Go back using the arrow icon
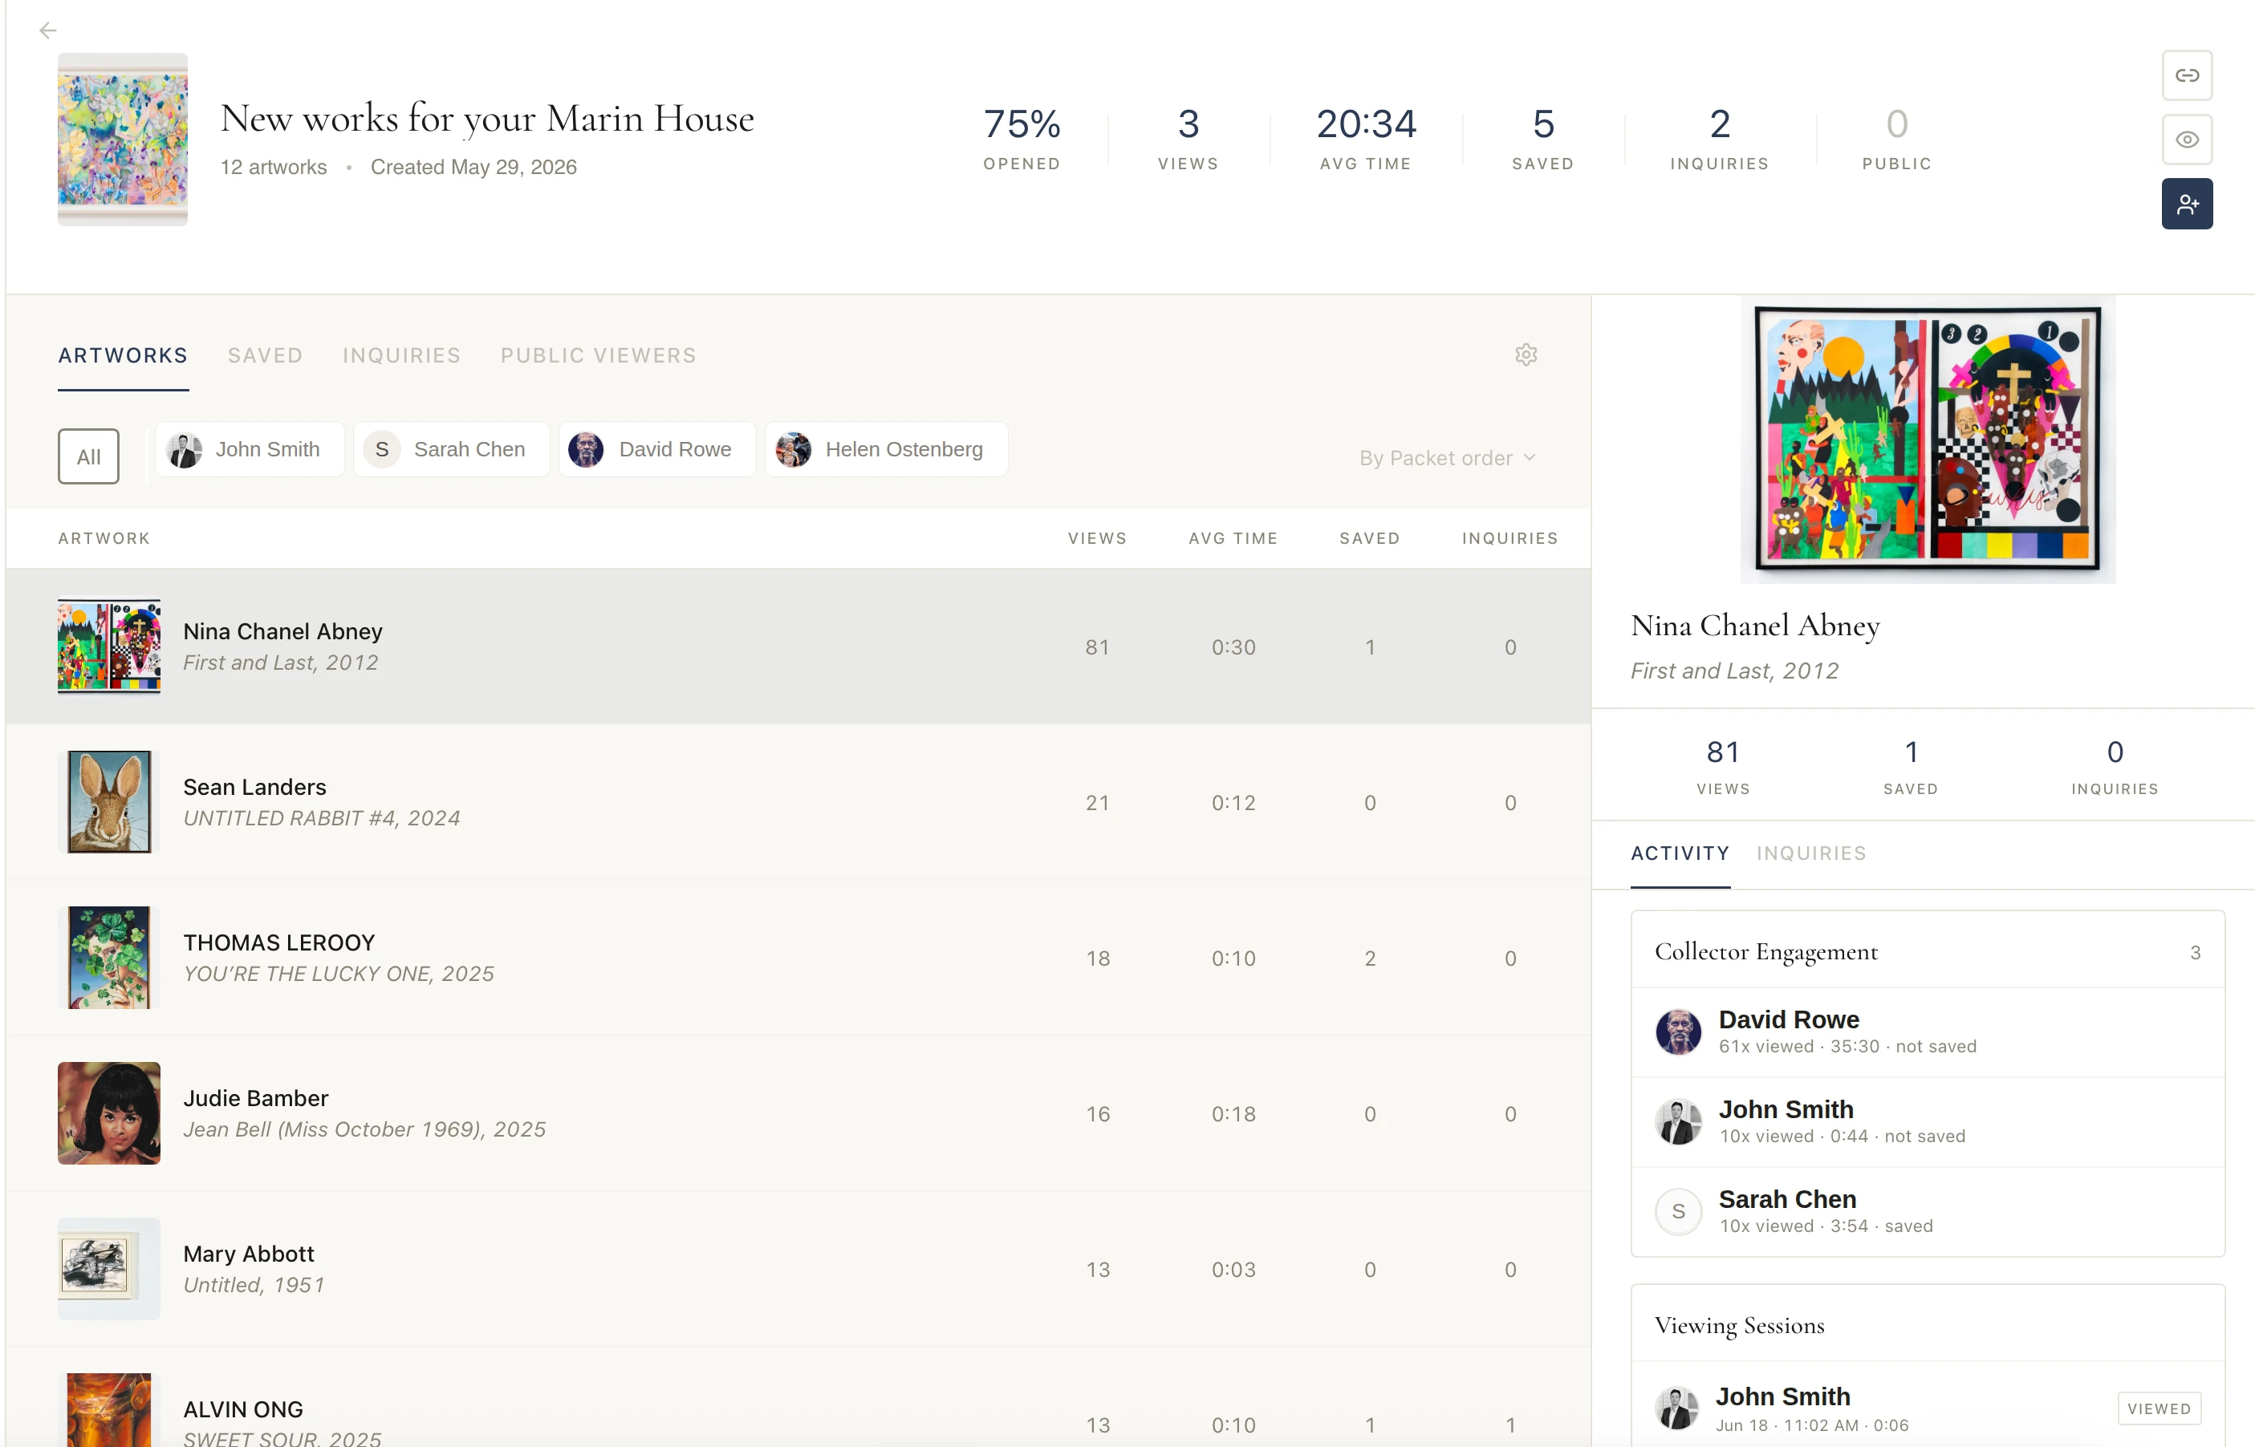The width and height of the screenshot is (2255, 1447). pos(48,31)
